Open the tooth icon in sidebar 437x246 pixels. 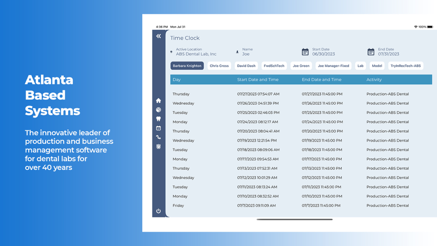[x=158, y=119]
